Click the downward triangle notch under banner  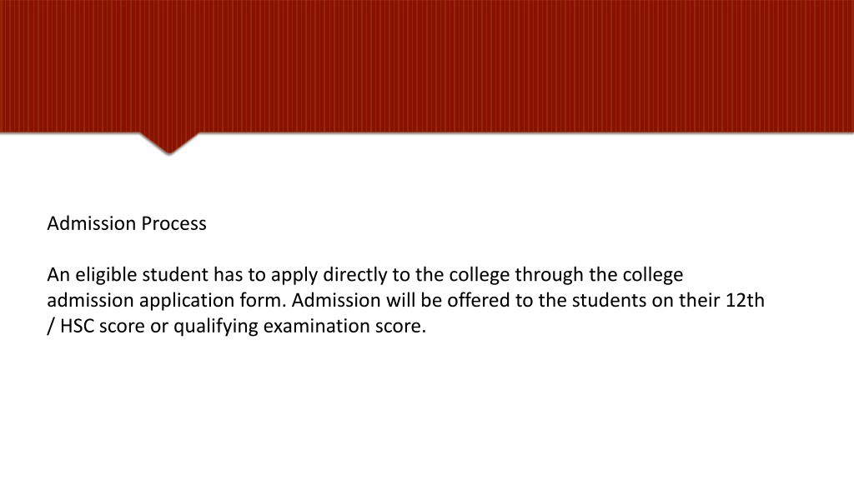coord(168,143)
